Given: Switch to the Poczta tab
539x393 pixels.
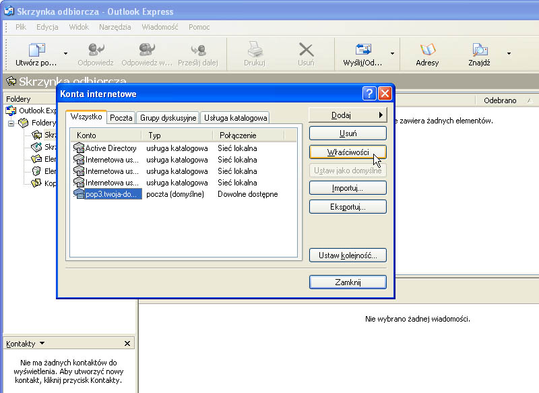Looking at the screenshot, I should click(x=121, y=118).
